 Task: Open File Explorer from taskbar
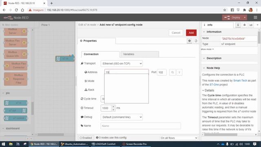[x=11, y=144]
